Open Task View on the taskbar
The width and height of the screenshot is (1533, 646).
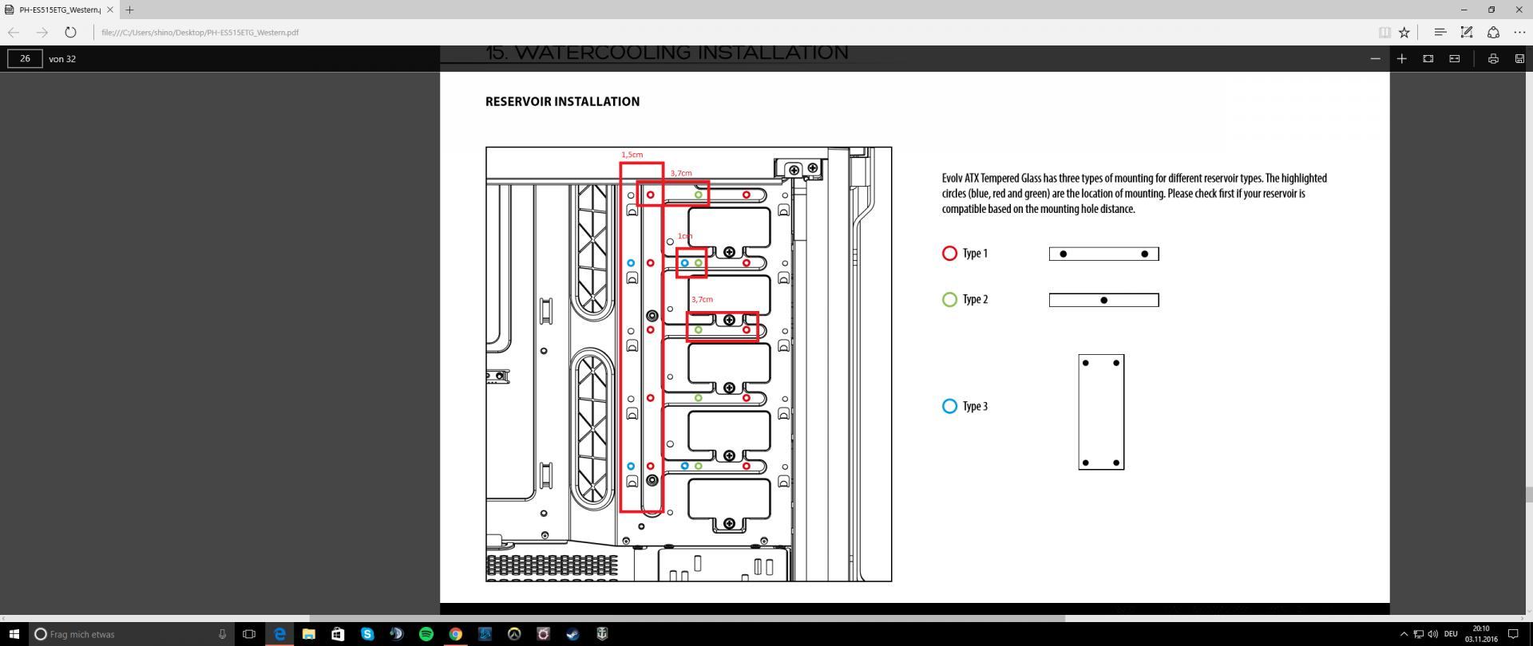point(249,634)
